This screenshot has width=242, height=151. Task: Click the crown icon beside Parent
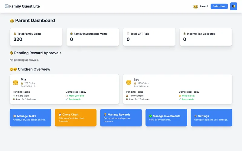point(195,6)
